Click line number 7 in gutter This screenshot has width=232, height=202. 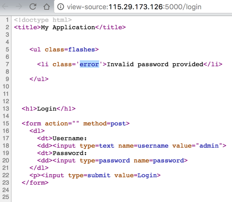pyautogui.click(x=7, y=64)
